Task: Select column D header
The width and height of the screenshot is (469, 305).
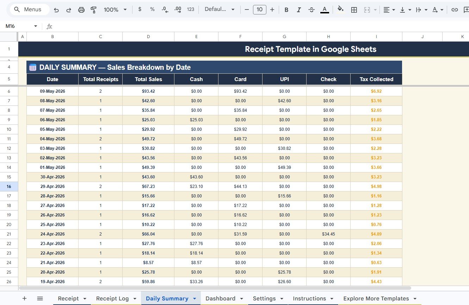Action: (x=148, y=37)
